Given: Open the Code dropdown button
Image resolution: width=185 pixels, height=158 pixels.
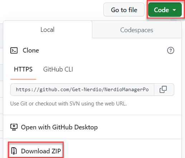Looking at the screenshot, I should click(165, 10).
